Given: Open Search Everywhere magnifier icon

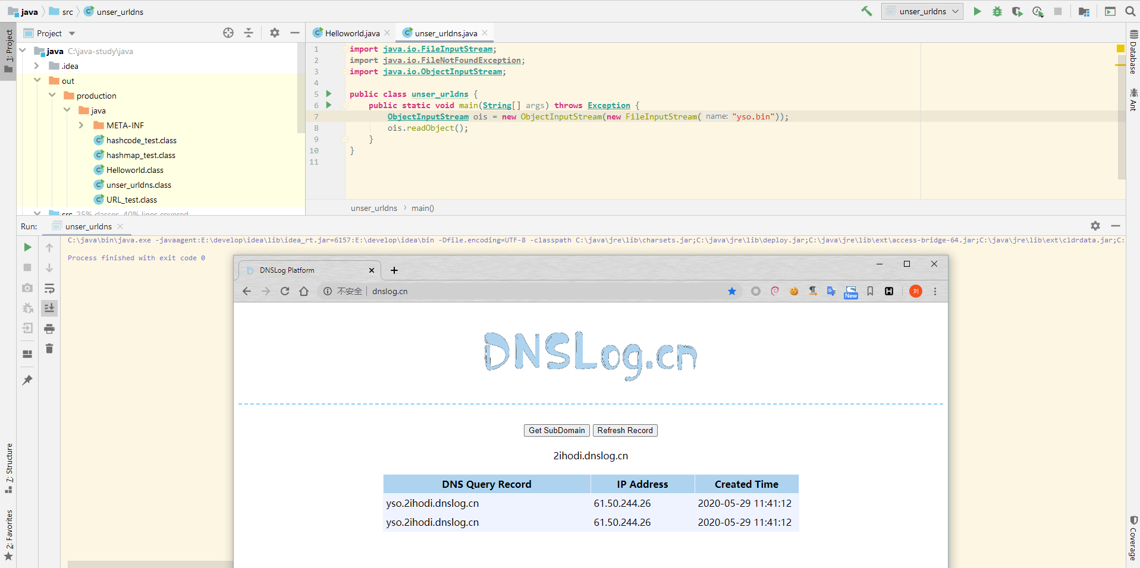Looking at the screenshot, I should [1130, 11].
